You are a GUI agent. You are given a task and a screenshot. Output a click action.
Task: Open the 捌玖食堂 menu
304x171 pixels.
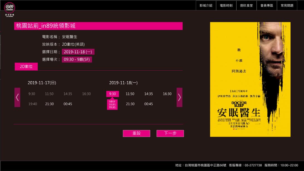(x=246, y=6)
